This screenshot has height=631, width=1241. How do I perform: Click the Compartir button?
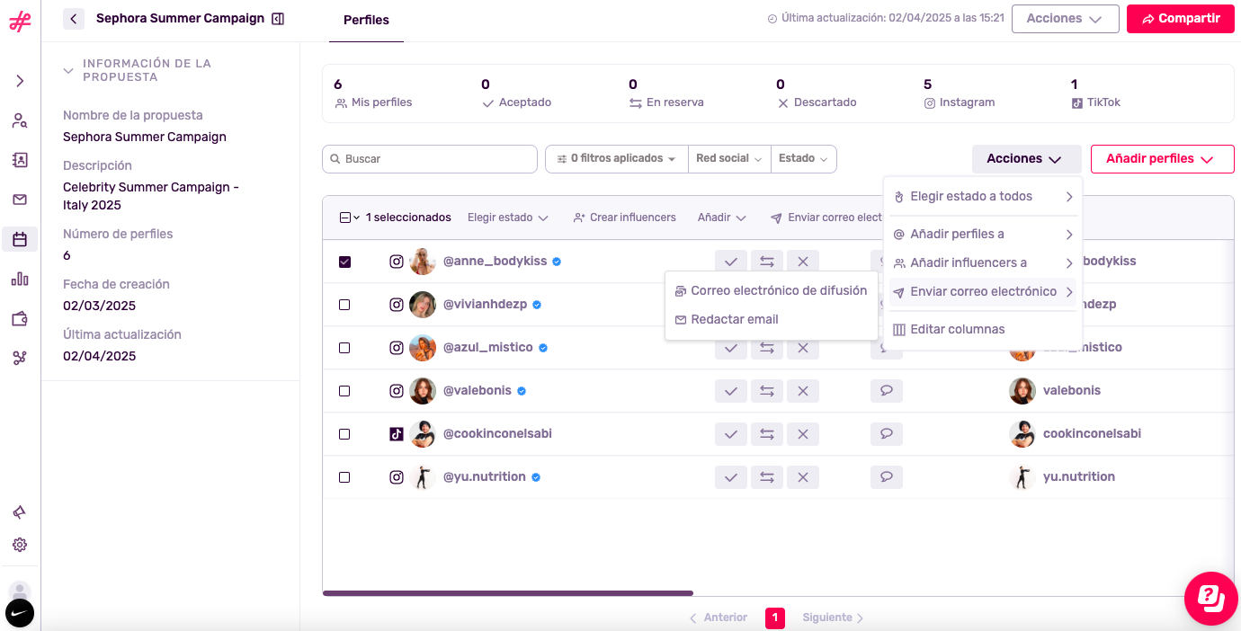[1180, 19]
